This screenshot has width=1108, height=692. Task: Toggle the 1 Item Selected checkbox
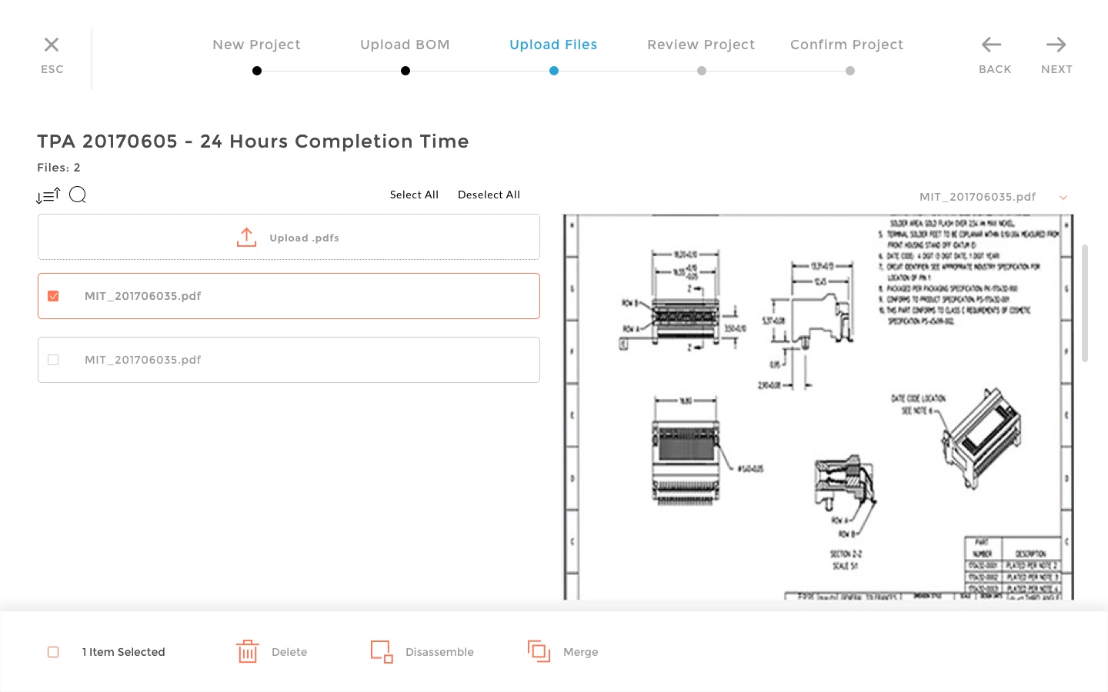pos(53,652)
